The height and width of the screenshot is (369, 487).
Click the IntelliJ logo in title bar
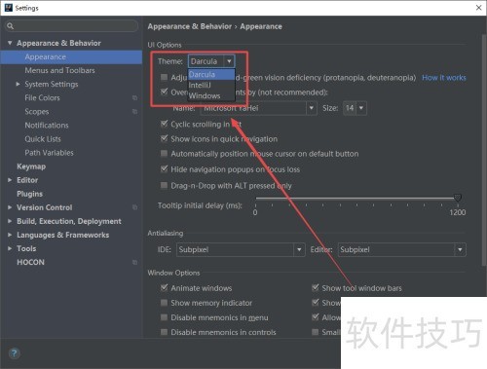[x=9, y=8]
